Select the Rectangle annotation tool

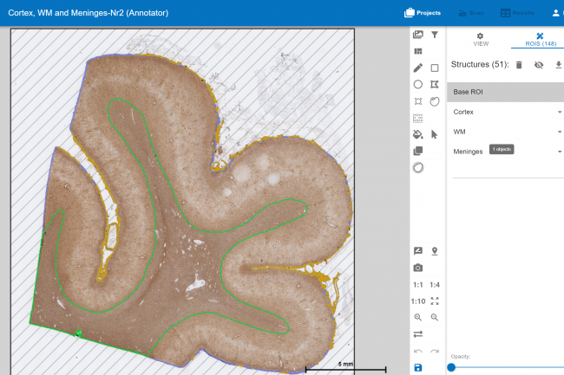click(x=435, y=68)
